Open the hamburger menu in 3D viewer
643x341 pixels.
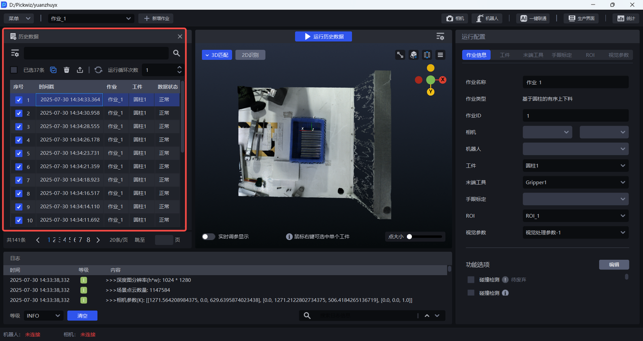tap(441, 55)
